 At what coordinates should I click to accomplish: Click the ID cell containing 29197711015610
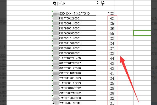click(74, 73)
